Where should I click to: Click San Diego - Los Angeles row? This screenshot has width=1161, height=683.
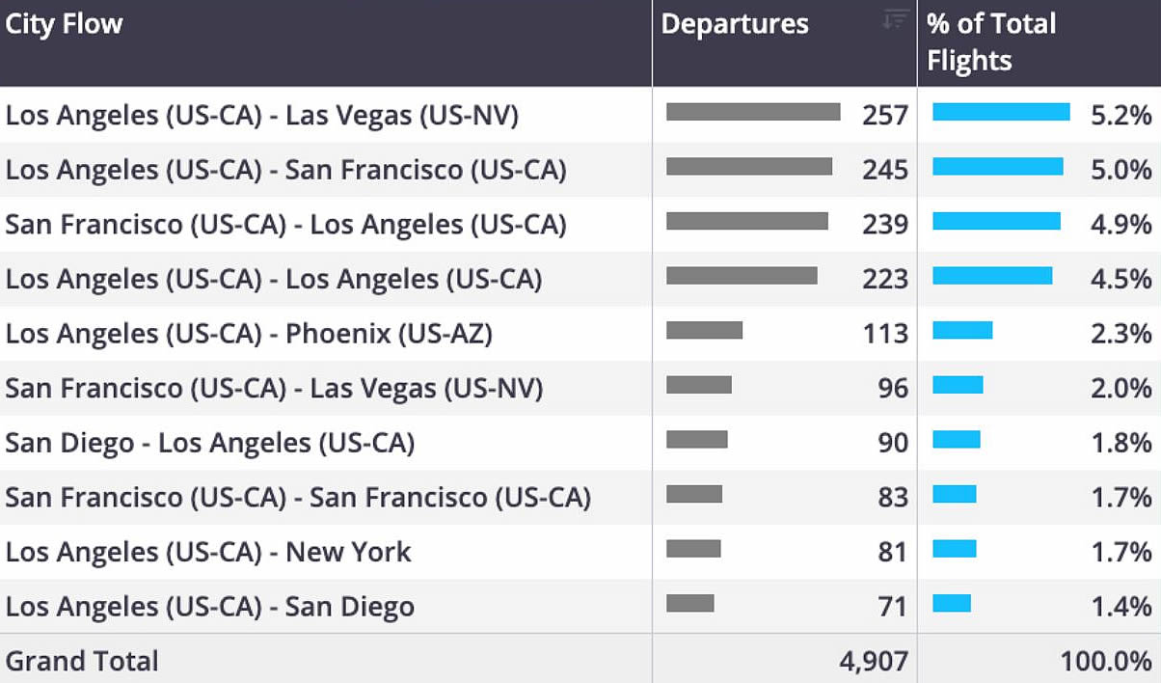pos(210,443)
